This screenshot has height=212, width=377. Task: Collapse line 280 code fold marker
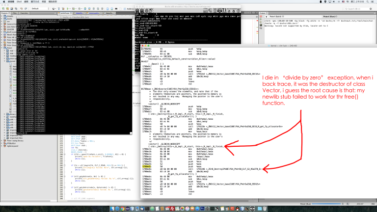click(x=64, y=154)
